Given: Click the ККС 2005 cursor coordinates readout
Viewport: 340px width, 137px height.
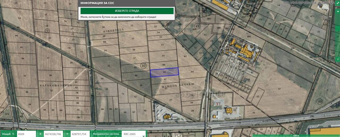Looking at the screenshot, I should click(309, 2).
